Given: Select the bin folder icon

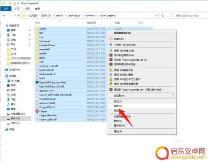Looking at the screenshot, I should [x=37, y=33].
